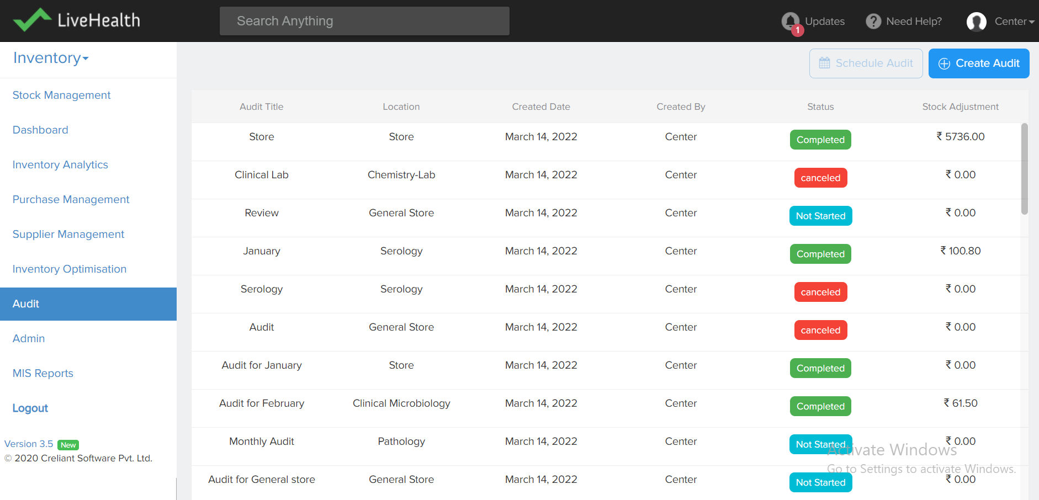
Task: Click the notification badge showing 1 update
Action: [797, 30]
